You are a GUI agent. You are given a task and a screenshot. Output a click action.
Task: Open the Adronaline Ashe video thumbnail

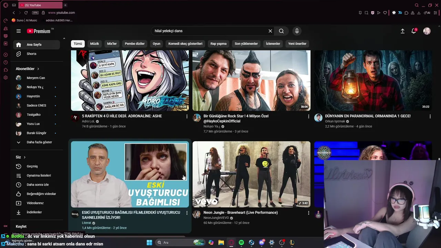(130, 81)
